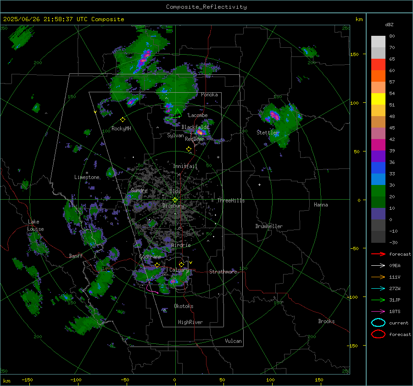Click the orange 111V arrow legend icon
The width and height of the screenshot is (413, 386).
point(378,277)
